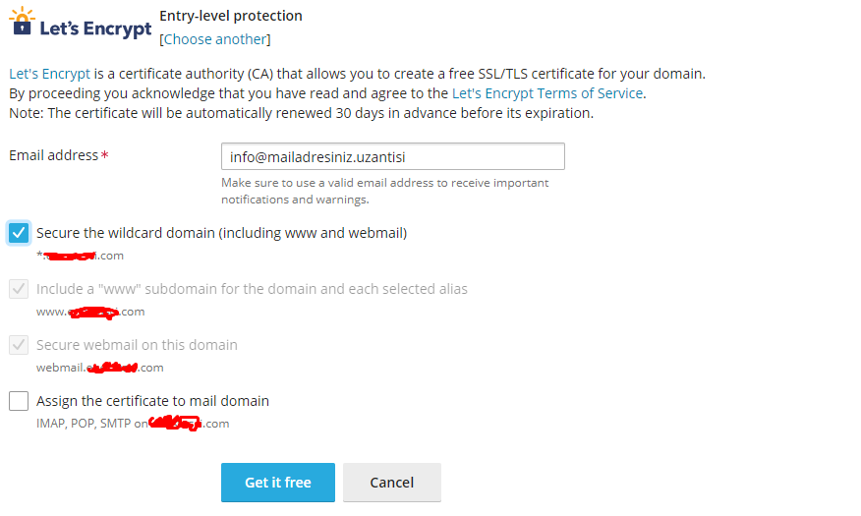The image size is (861, 516).
Task: Click the Let's Encrypt logo wordmark
Action: tap(95, 29)
